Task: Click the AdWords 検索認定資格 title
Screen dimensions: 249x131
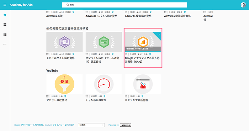Action: pyautogui.click(x=138, y=16)
